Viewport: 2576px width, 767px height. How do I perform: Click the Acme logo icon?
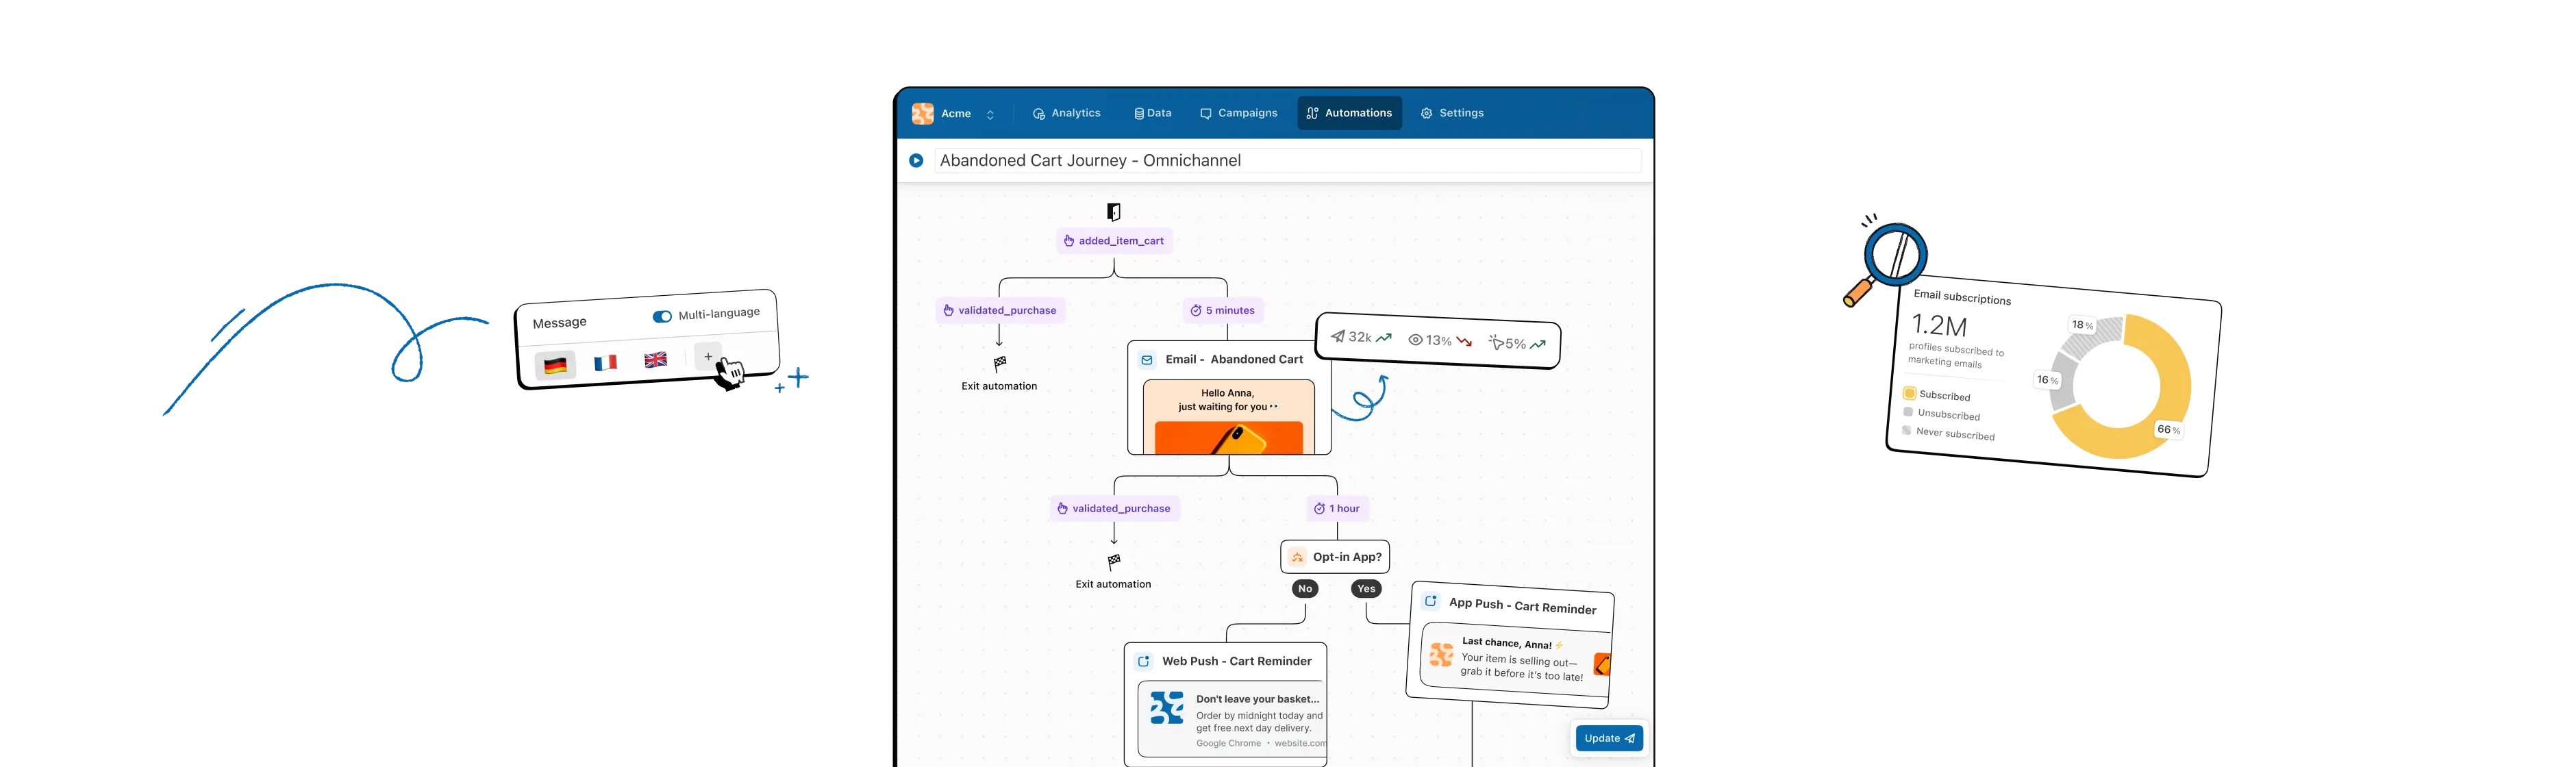(922, 114)
